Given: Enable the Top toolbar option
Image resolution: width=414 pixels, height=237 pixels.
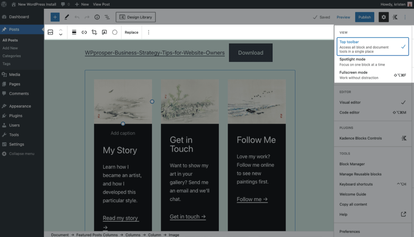Looking at the screenshot, I should click(372, 47).
